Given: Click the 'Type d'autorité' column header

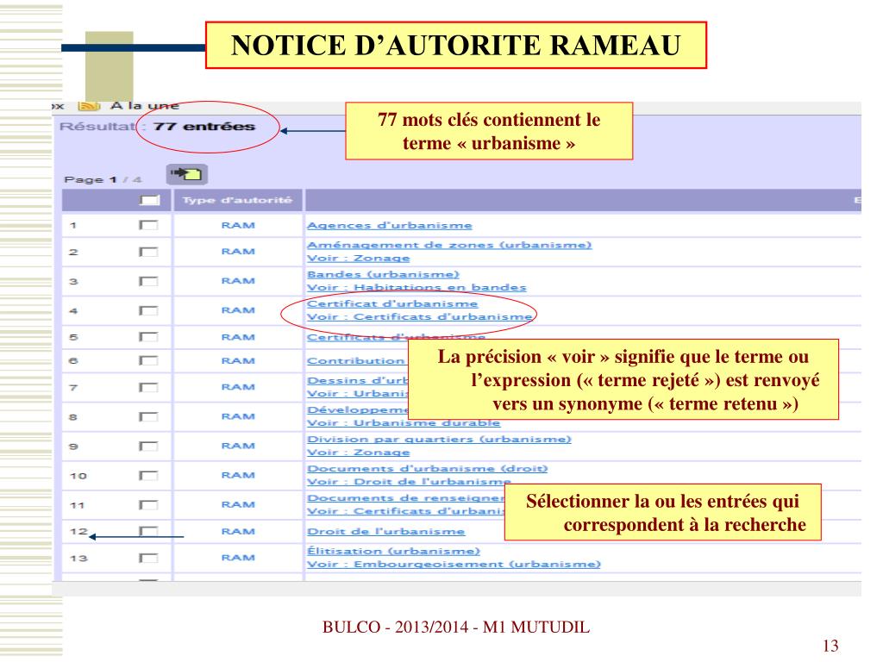Looking at the screenshot, I should [238, 200].
